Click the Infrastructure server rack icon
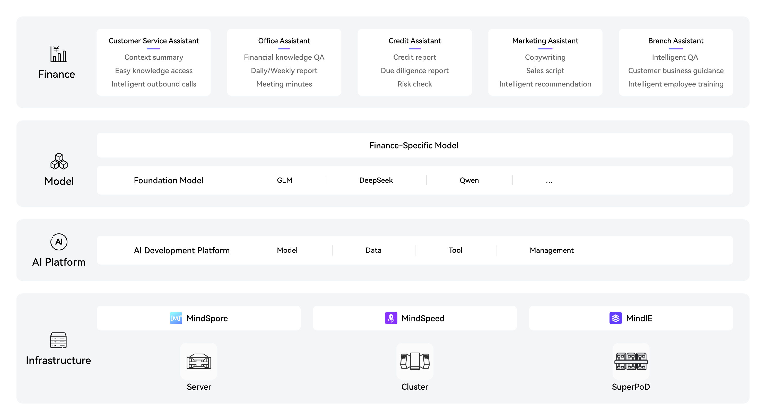 [x=58, y=340]
